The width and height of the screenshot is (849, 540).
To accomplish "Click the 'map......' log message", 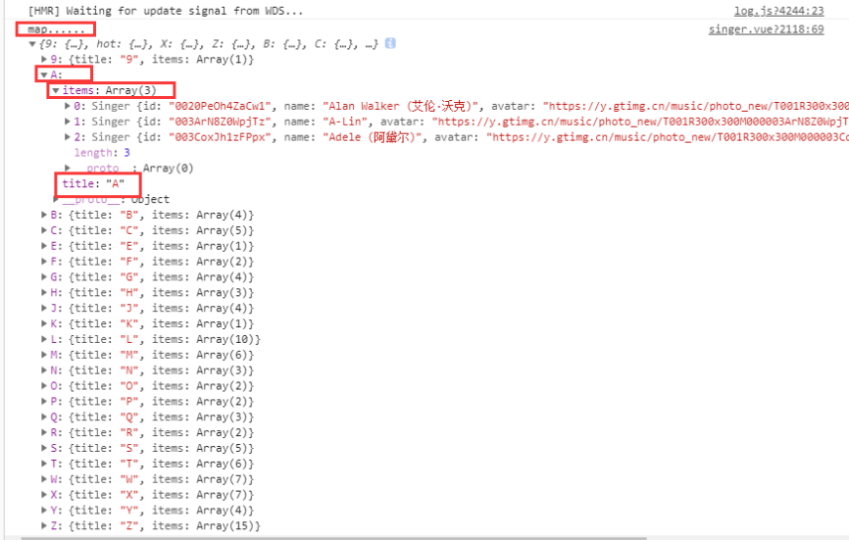I will pos(56,29).
